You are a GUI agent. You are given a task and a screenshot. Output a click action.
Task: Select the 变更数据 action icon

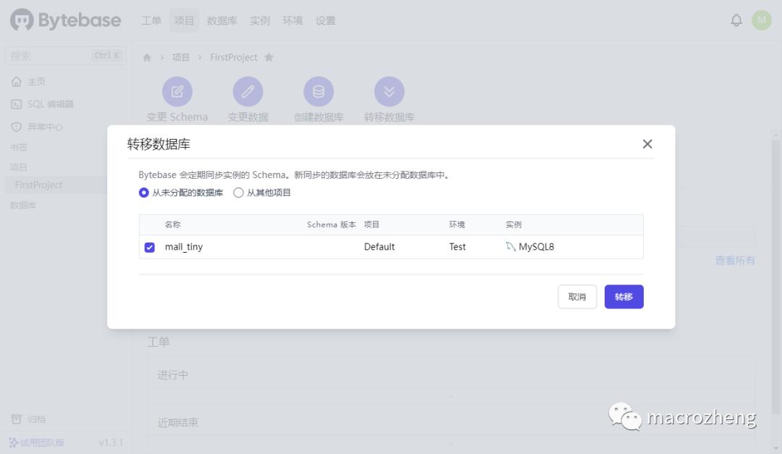(x=248, y=91)
